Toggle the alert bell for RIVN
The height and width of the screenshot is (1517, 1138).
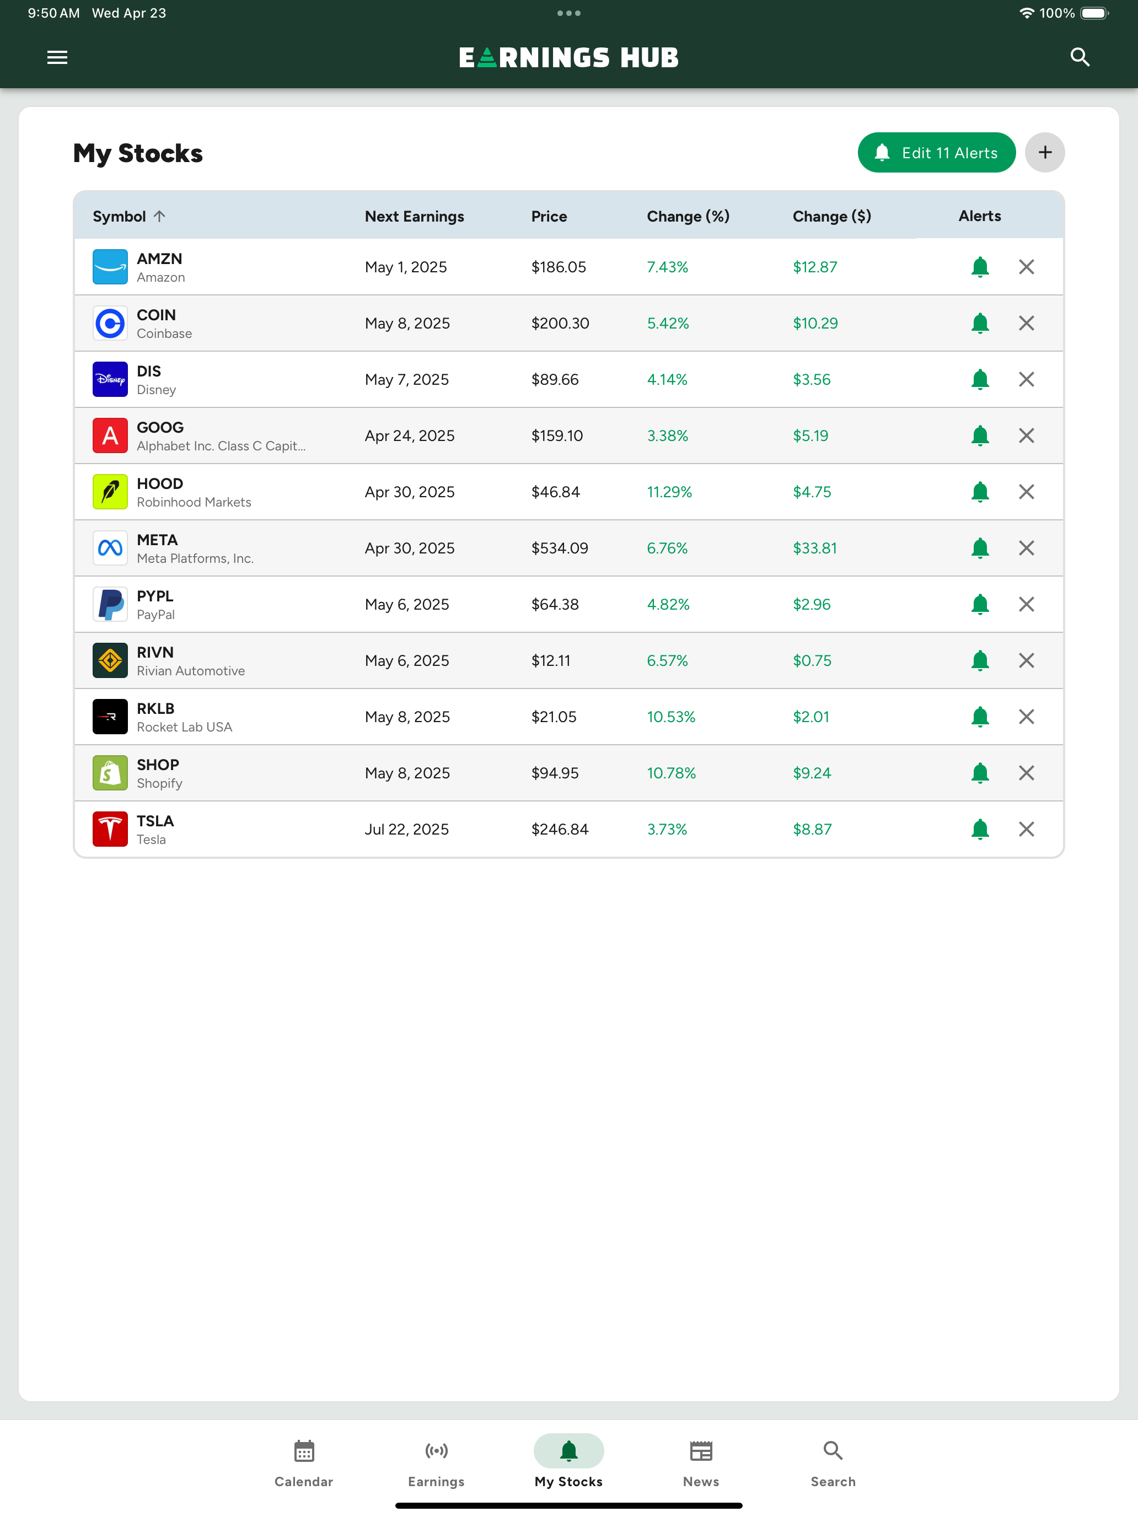[980, 660]
